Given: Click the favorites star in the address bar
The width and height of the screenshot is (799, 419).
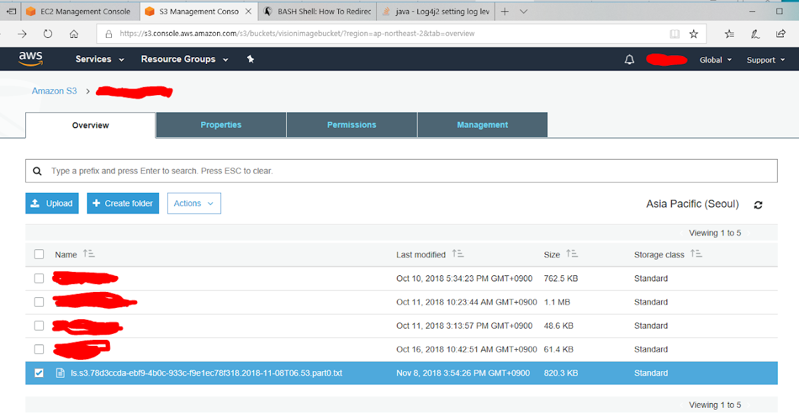Looking at the screenshot, I should click(694, 33).
